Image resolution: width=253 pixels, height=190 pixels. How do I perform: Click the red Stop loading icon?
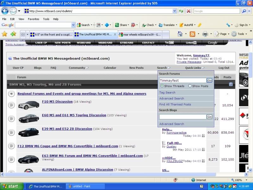click(x=188, y=11)
